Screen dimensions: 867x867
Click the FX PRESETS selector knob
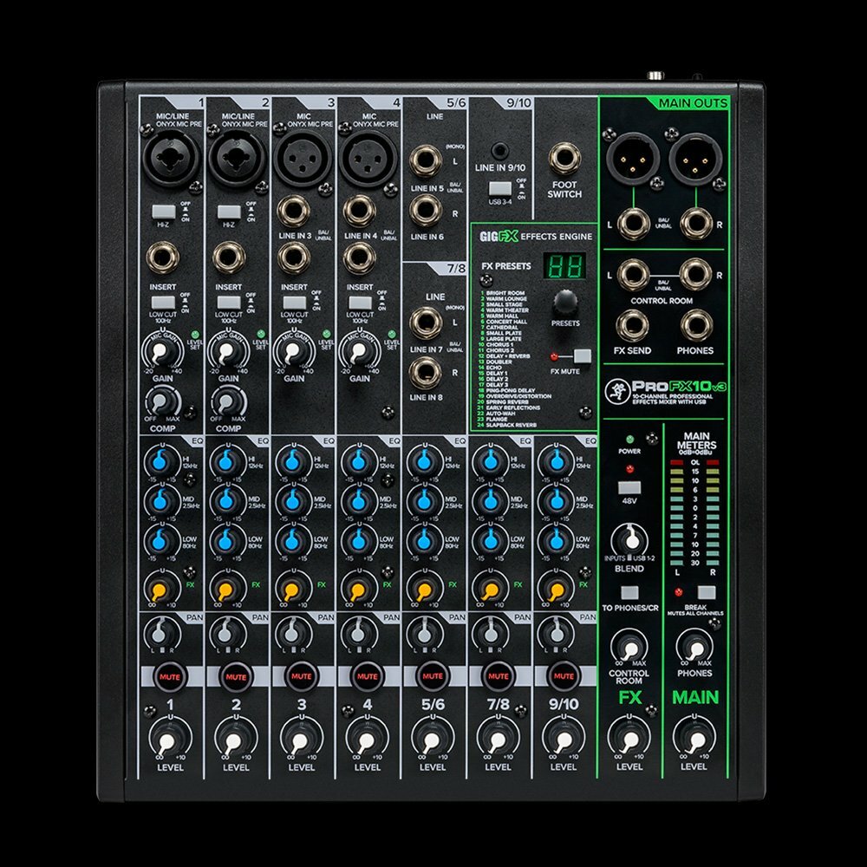tap(565, 303)
